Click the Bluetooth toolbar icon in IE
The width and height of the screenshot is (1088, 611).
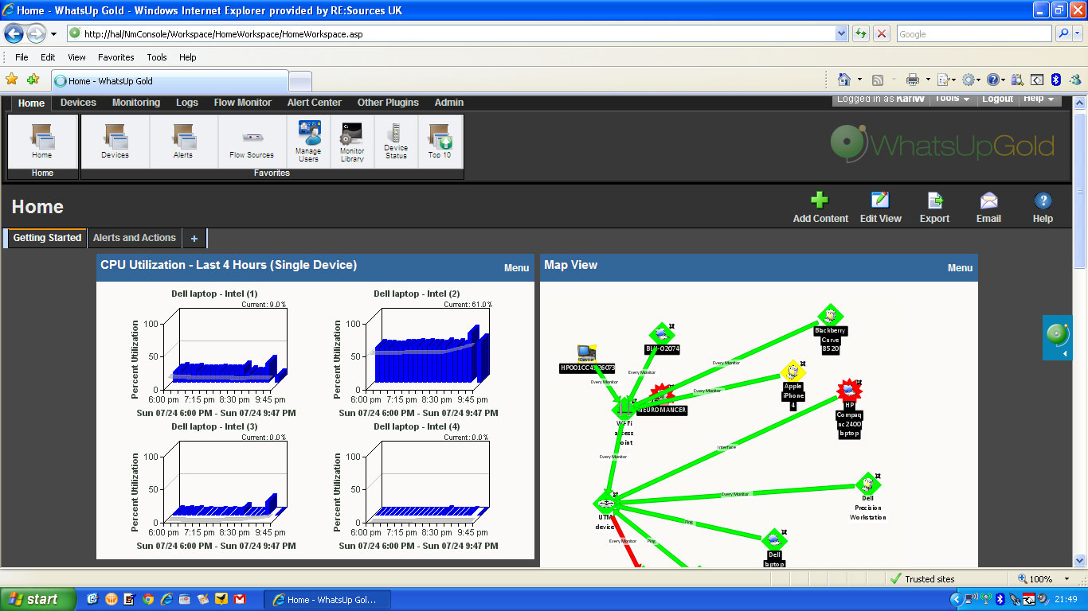click(1056, 80)
